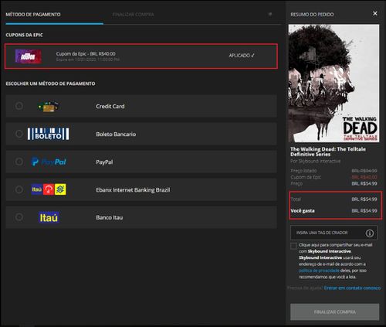Screen dimensions: 386x327
Task: Select Ebanx Internet Banking Brazil radio button
Action: [19, 189]
